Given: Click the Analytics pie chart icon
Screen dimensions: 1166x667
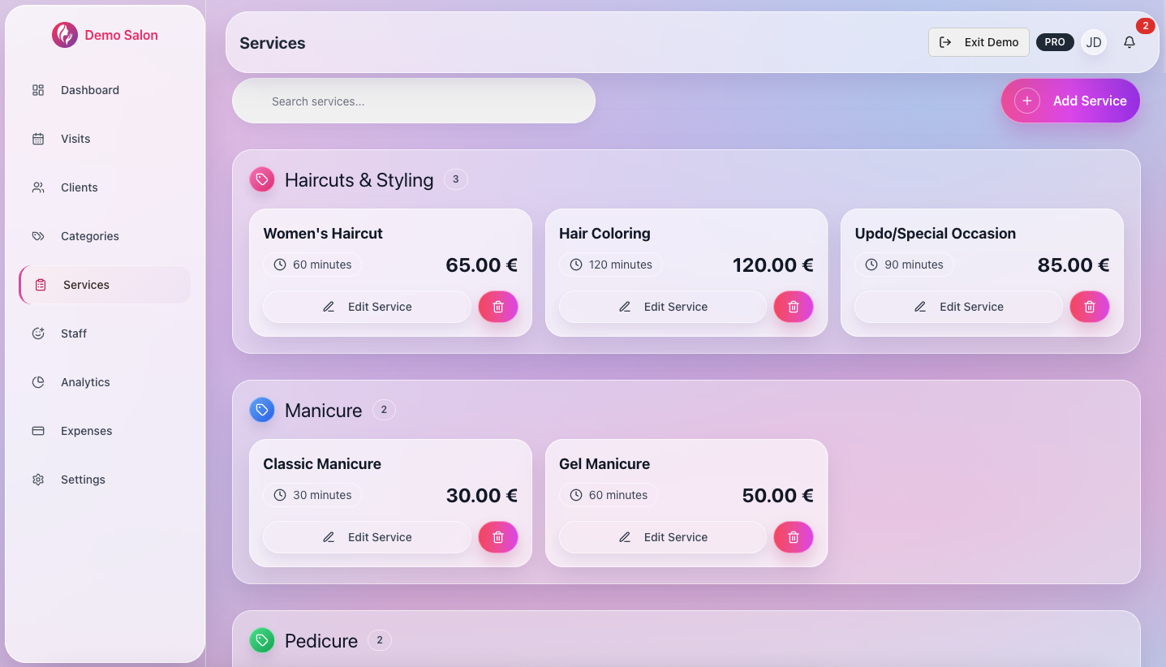Looking at the screenshot, I should tap(38, 382).
